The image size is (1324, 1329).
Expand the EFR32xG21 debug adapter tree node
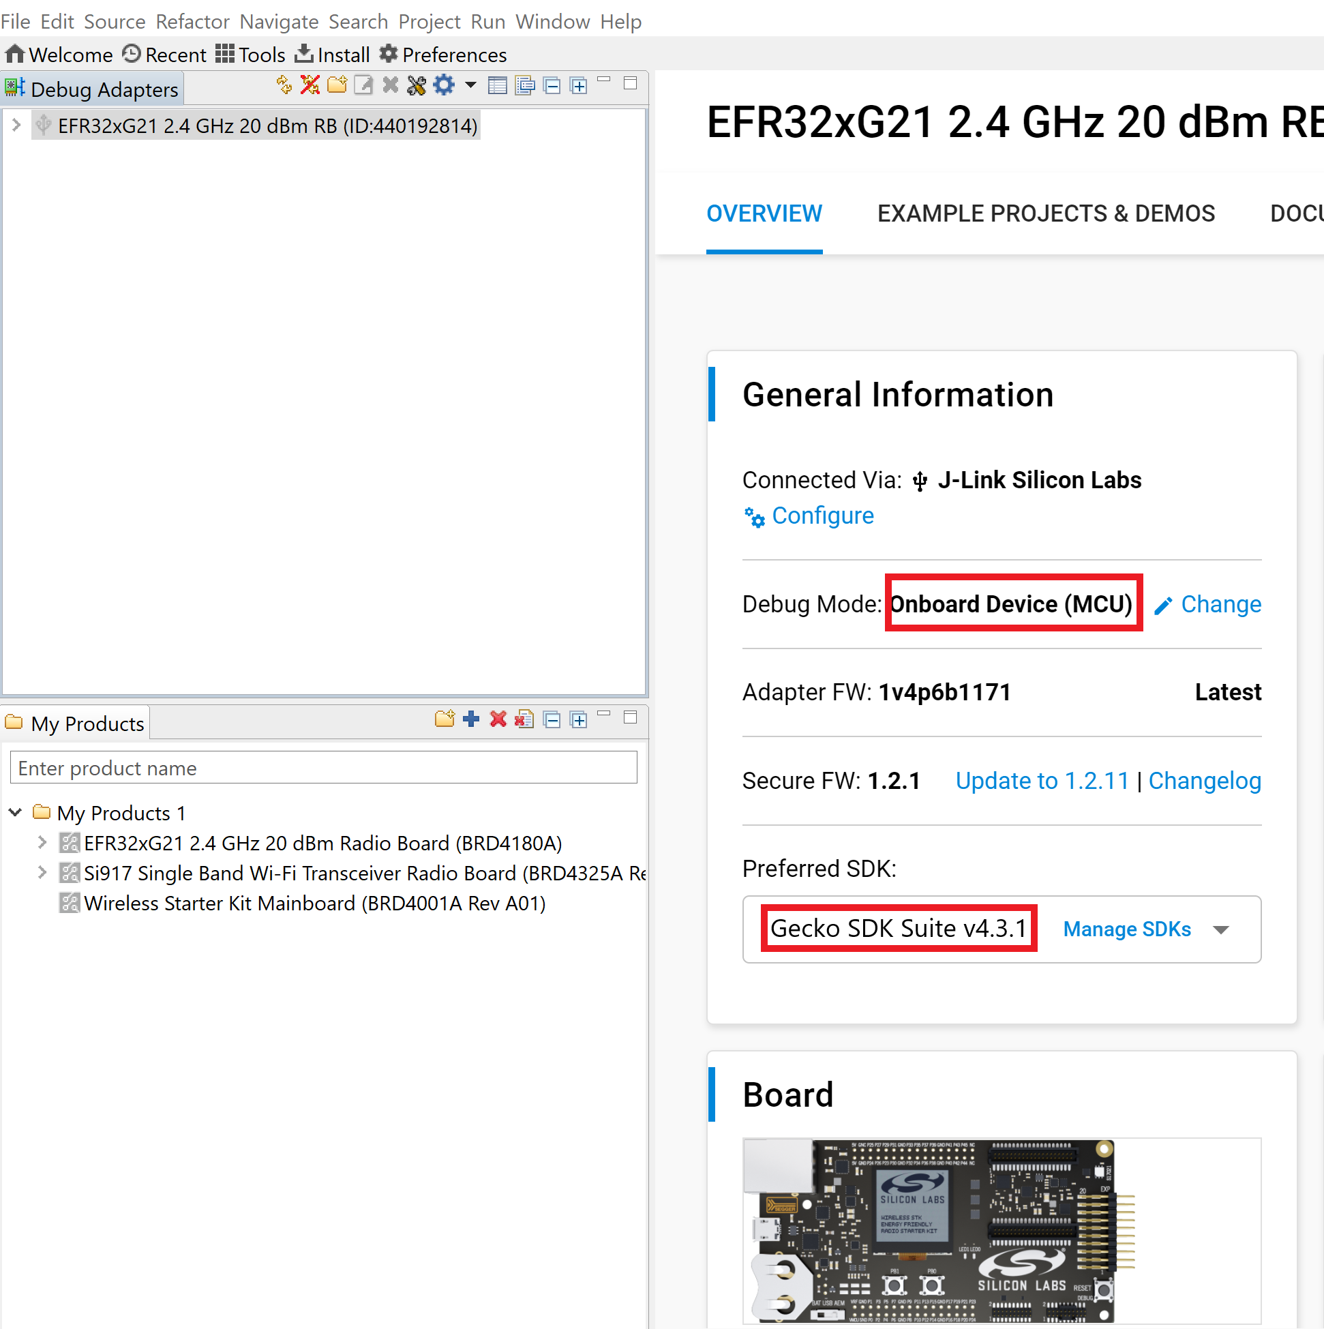click(16, 125)
